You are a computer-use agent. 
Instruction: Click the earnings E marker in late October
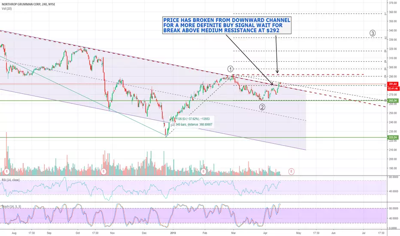point(103,172)
